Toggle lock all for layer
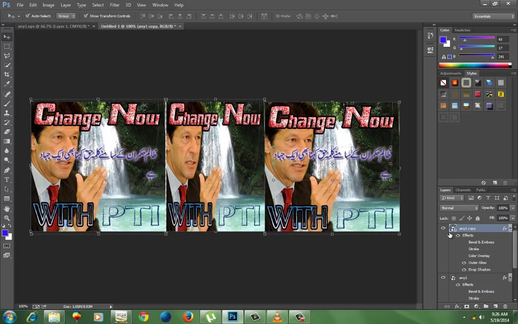 pyautogui.click(x=478, y=218)
